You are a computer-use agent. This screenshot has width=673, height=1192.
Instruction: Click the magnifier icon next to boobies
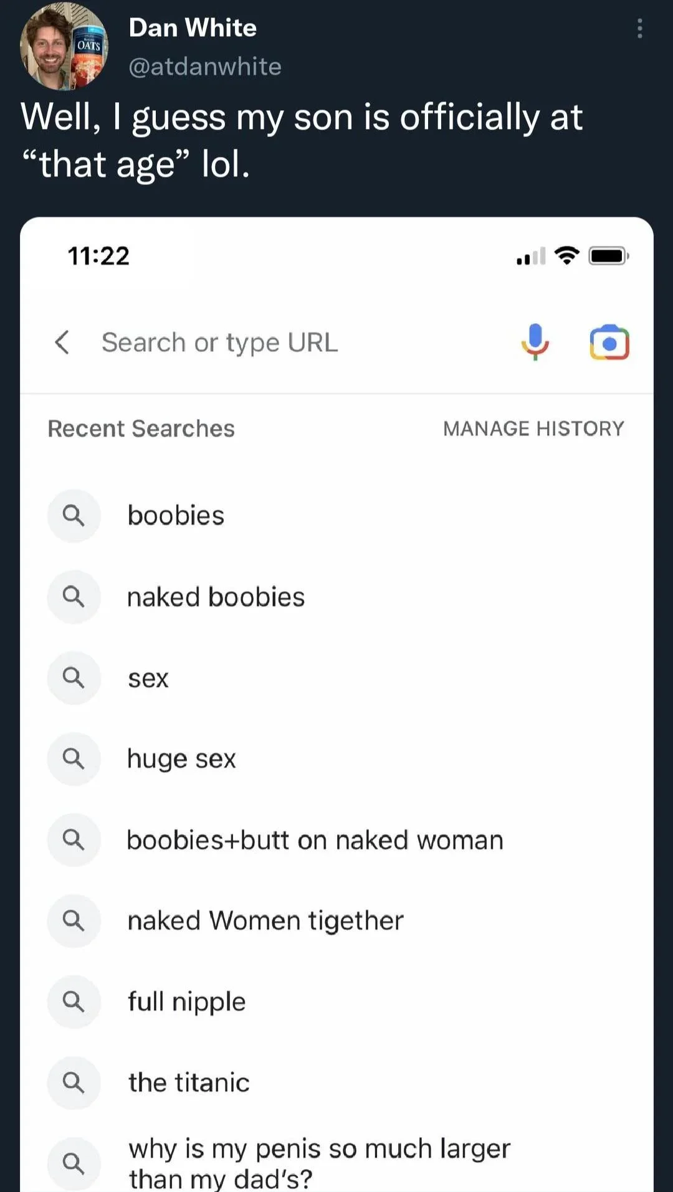pos(74,516)
